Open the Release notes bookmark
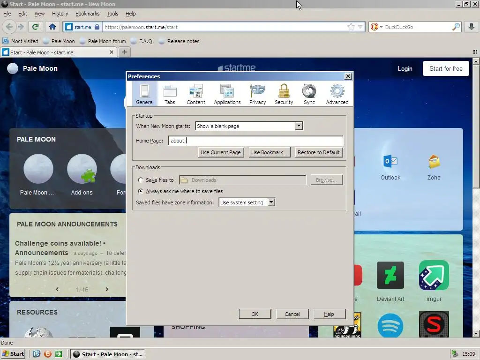 pyautogui.click(x=179, y=41)
